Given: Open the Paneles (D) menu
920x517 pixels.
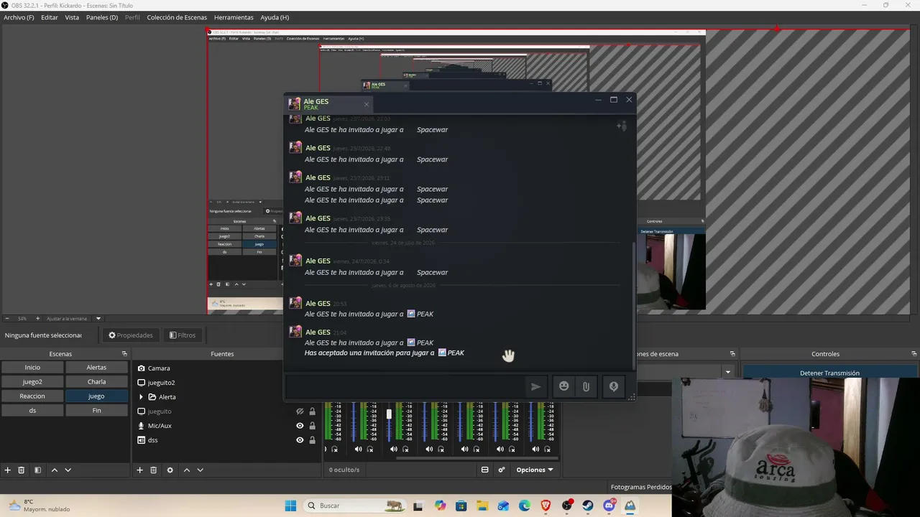Looking at the screenshot, I should [x=102, y=17].
